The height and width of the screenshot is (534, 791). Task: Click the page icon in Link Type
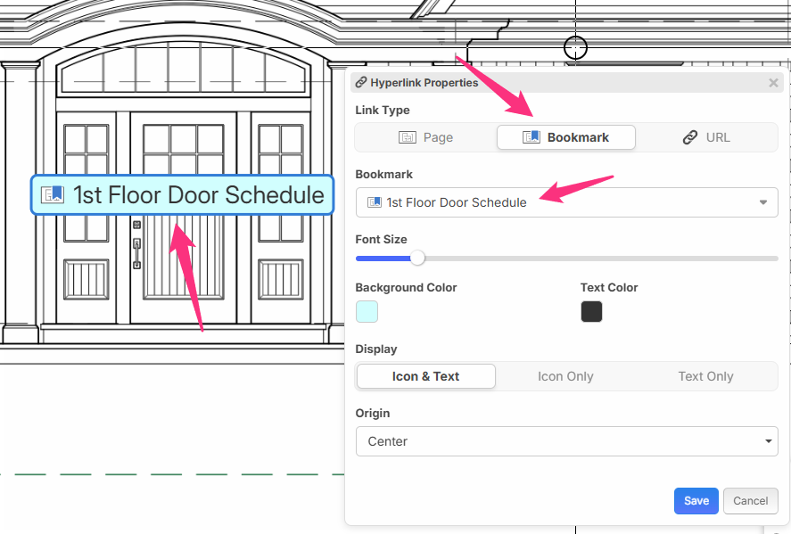click(408, 137)
